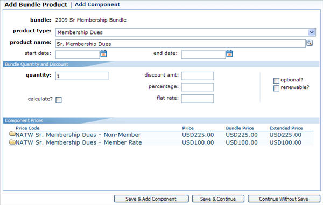Click the Add Component heading text

(97, 4)
